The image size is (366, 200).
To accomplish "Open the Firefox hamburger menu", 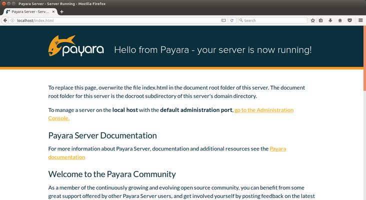I will click(359, 20).
